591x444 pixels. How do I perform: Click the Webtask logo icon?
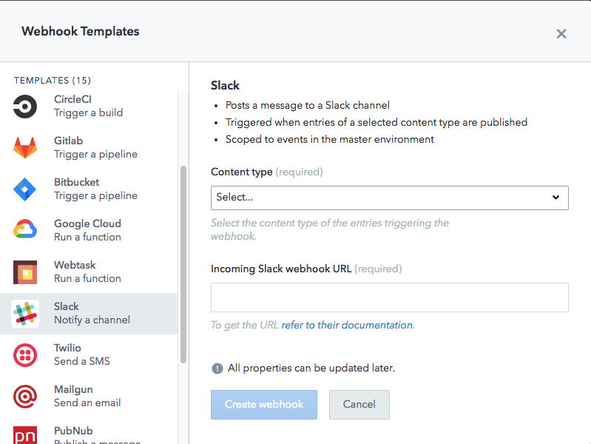click(25, 272)
